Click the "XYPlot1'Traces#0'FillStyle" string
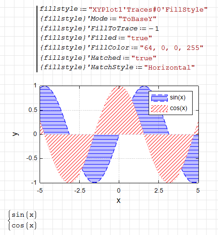The height and width of the screenshot is (235, 218). pos(148,10)
